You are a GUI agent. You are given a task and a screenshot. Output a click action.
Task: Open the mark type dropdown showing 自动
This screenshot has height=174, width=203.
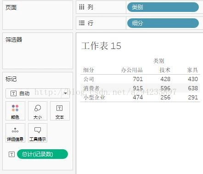pos(38,93)
